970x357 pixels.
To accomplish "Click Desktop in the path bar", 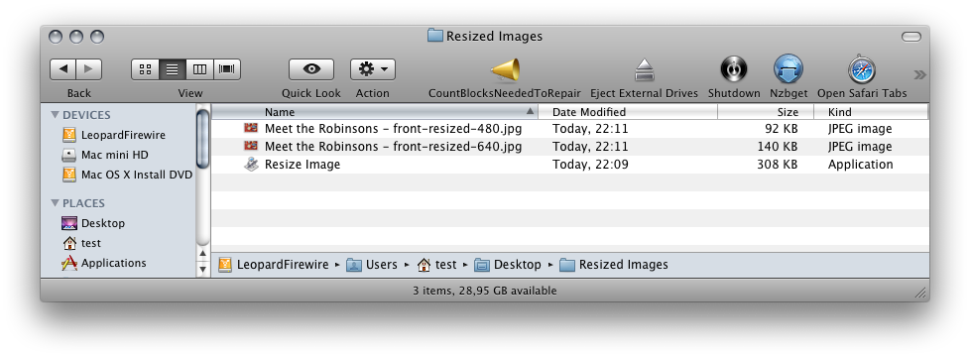I will (507, 265).
